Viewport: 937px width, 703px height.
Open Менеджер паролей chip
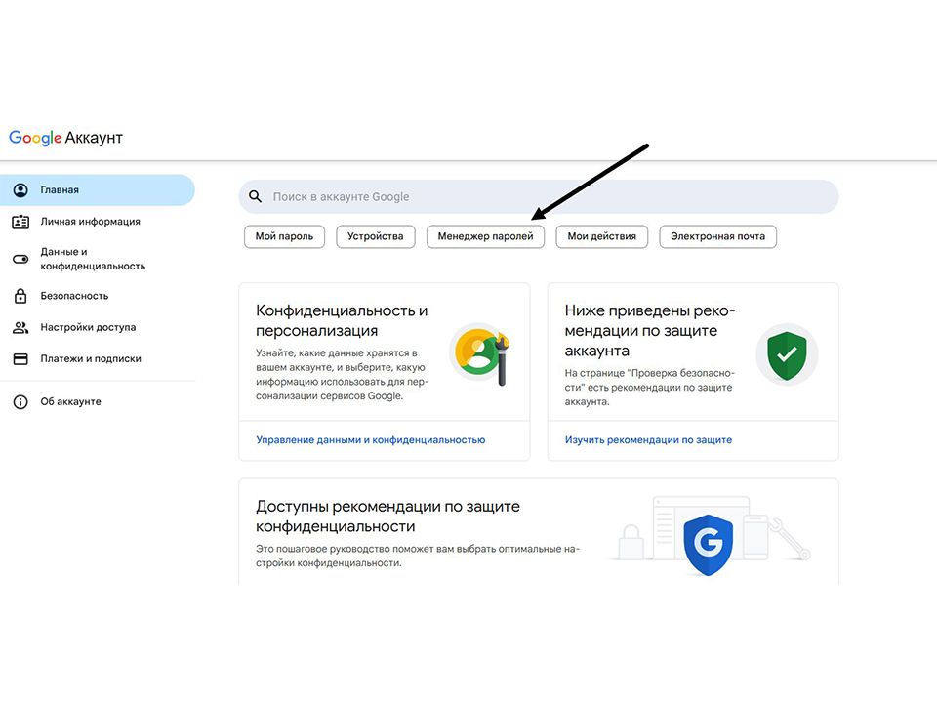[485, 236]
